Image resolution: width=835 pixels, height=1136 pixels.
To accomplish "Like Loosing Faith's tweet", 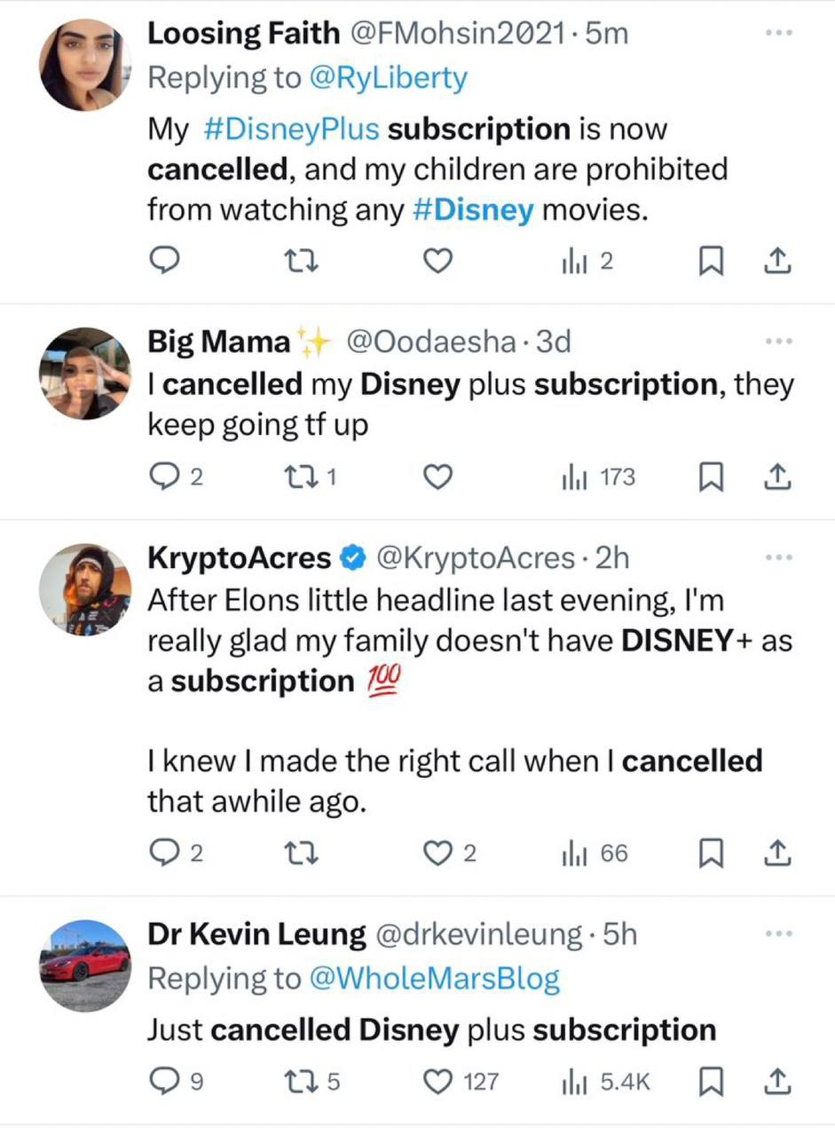I will coord(437,261).
